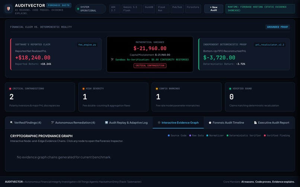This screenshot has width=300, height=187.
Task: Open the Verified Sound summary card
Action: pyautogui.click(x=260, y=97)
